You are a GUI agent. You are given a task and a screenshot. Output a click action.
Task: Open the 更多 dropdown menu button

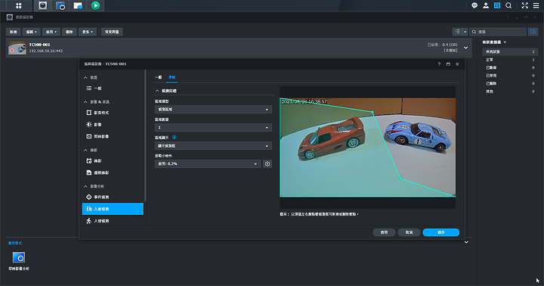[88, 32]
